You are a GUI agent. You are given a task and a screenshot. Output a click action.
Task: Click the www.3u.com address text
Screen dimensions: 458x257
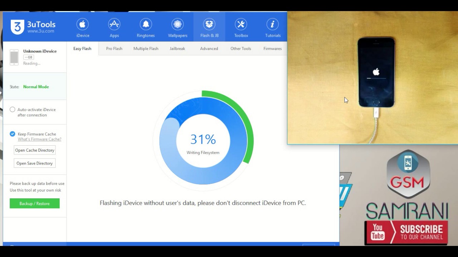41,31
